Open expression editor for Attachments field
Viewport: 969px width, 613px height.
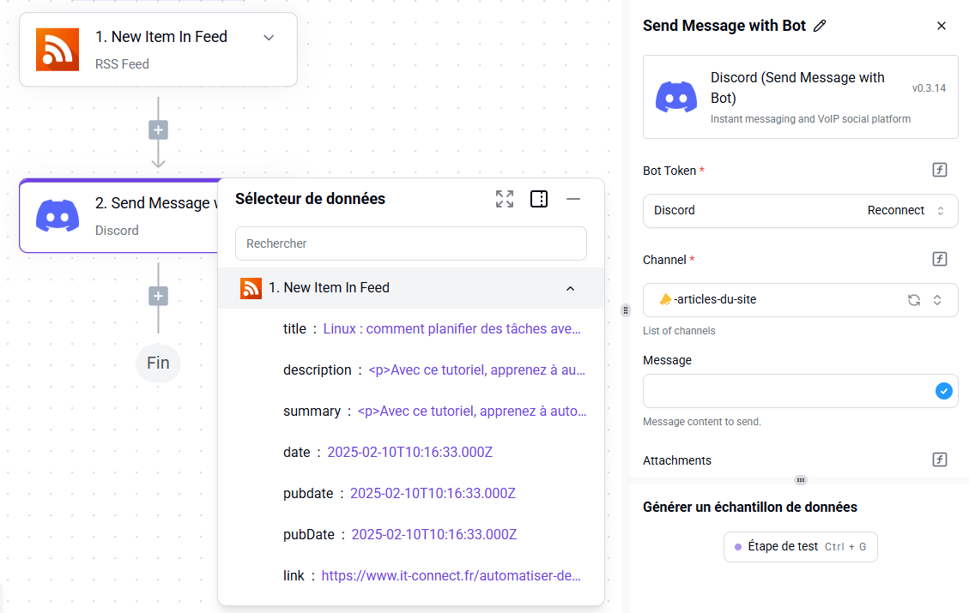[x=940, y=460]
